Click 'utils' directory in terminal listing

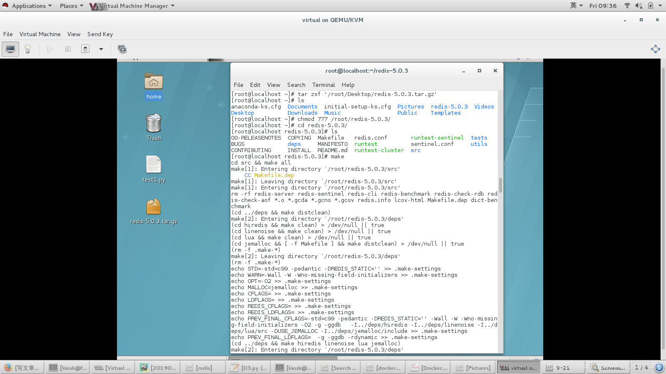[x=479, y=144]
